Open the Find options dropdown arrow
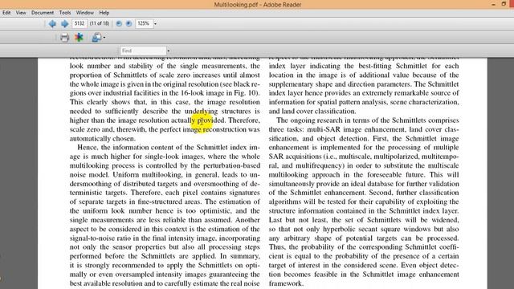Screen dimensions: 514x289 169,51
